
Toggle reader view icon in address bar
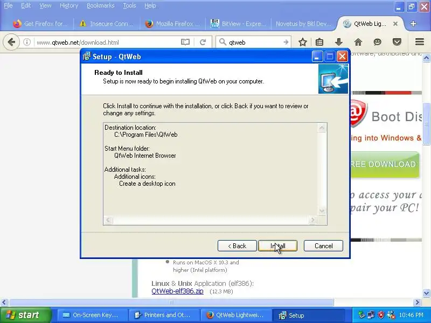185,42
